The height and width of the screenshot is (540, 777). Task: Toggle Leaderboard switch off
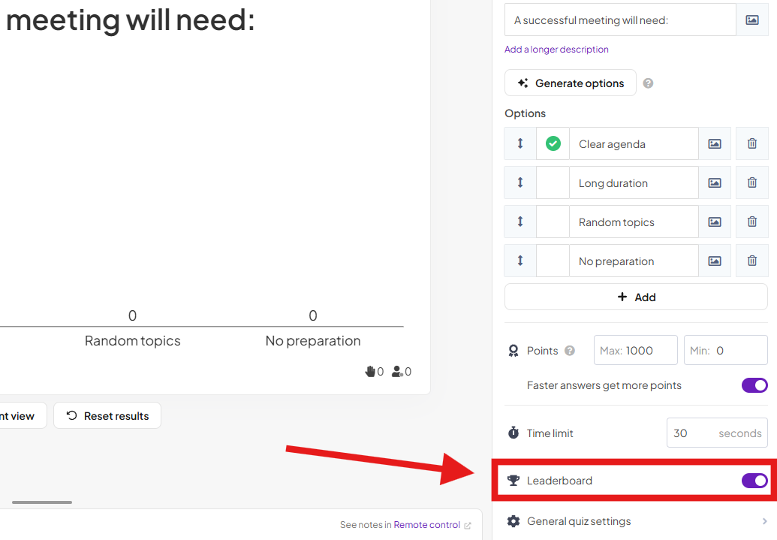point(754,481)
